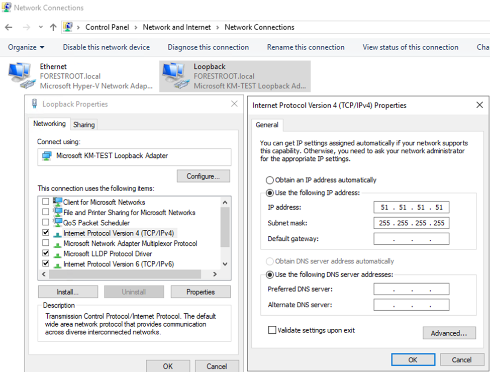
Task: Click LLDP Protocol Driver icon
Action: click(x=57, y=254)
